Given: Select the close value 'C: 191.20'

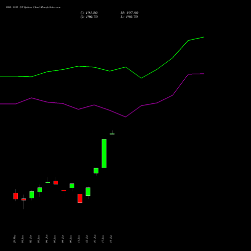Looking at the screenshot, I should 89,13.
